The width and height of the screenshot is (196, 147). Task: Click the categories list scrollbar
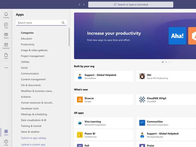click(x=69, y=37)
